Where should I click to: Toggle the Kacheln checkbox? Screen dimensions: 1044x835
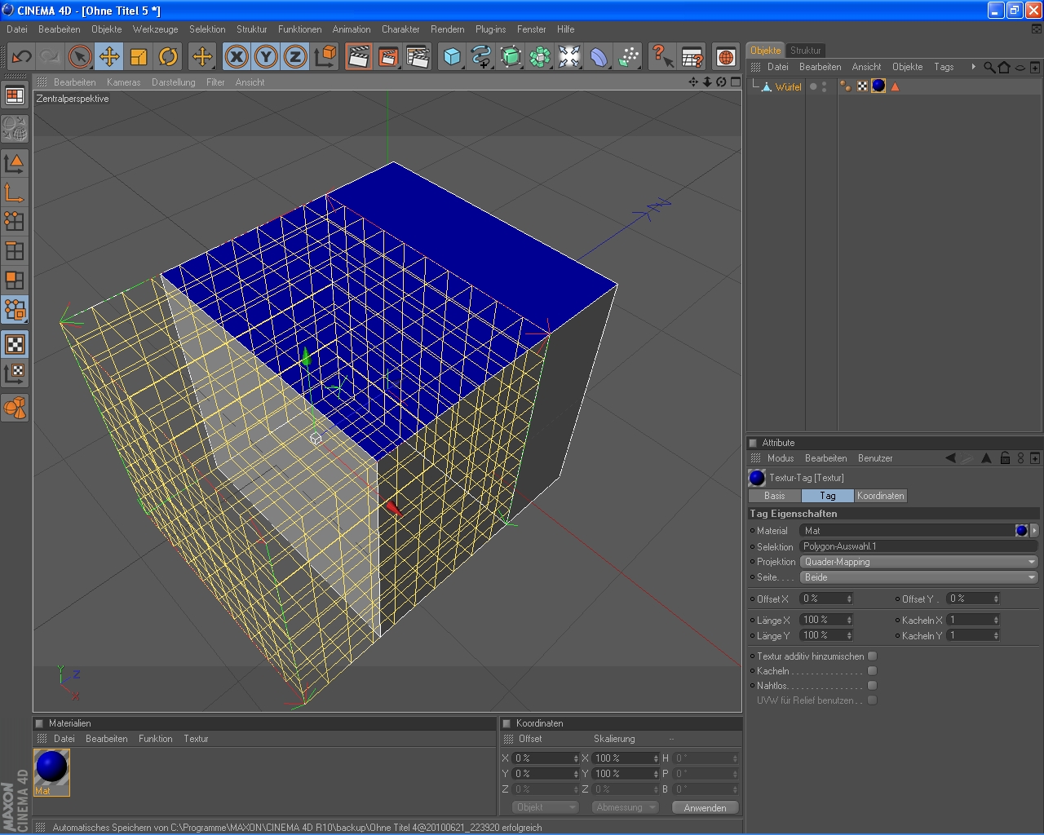tap(872, 671)
